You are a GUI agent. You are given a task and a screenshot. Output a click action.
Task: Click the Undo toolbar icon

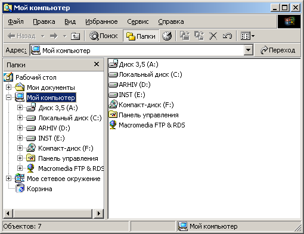[227, 36]
